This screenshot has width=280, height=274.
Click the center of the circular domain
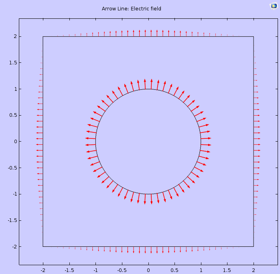(x=148, y=142)
